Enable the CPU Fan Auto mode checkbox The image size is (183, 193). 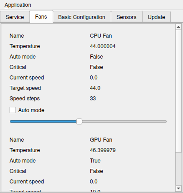(13, 110)
